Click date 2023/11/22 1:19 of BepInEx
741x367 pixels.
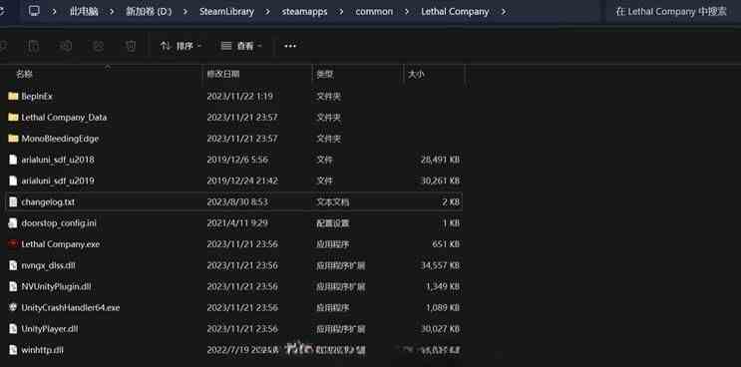pyautogui.click(x=239, y=96)
